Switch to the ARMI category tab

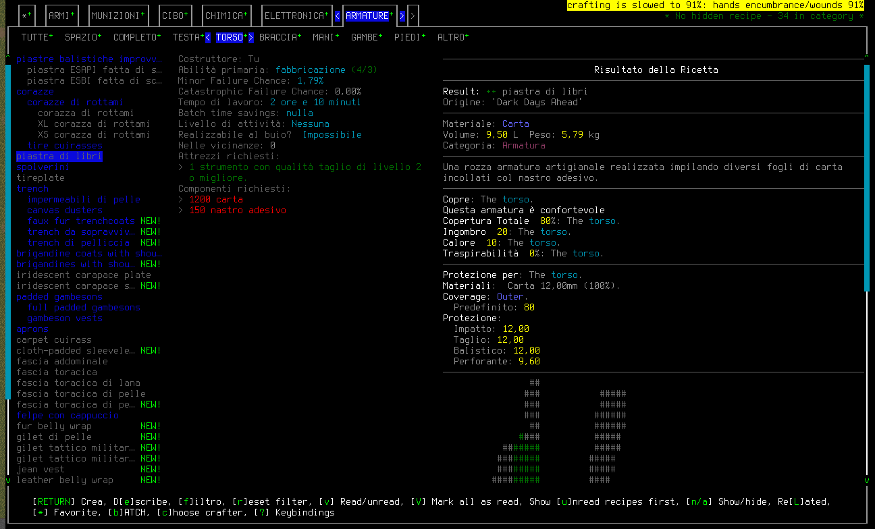coord(62,16)
